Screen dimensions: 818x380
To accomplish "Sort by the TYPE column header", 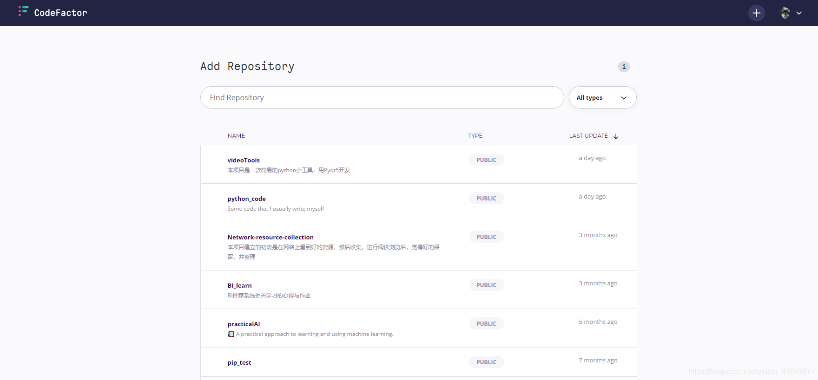I will click(x=475, y=136).
